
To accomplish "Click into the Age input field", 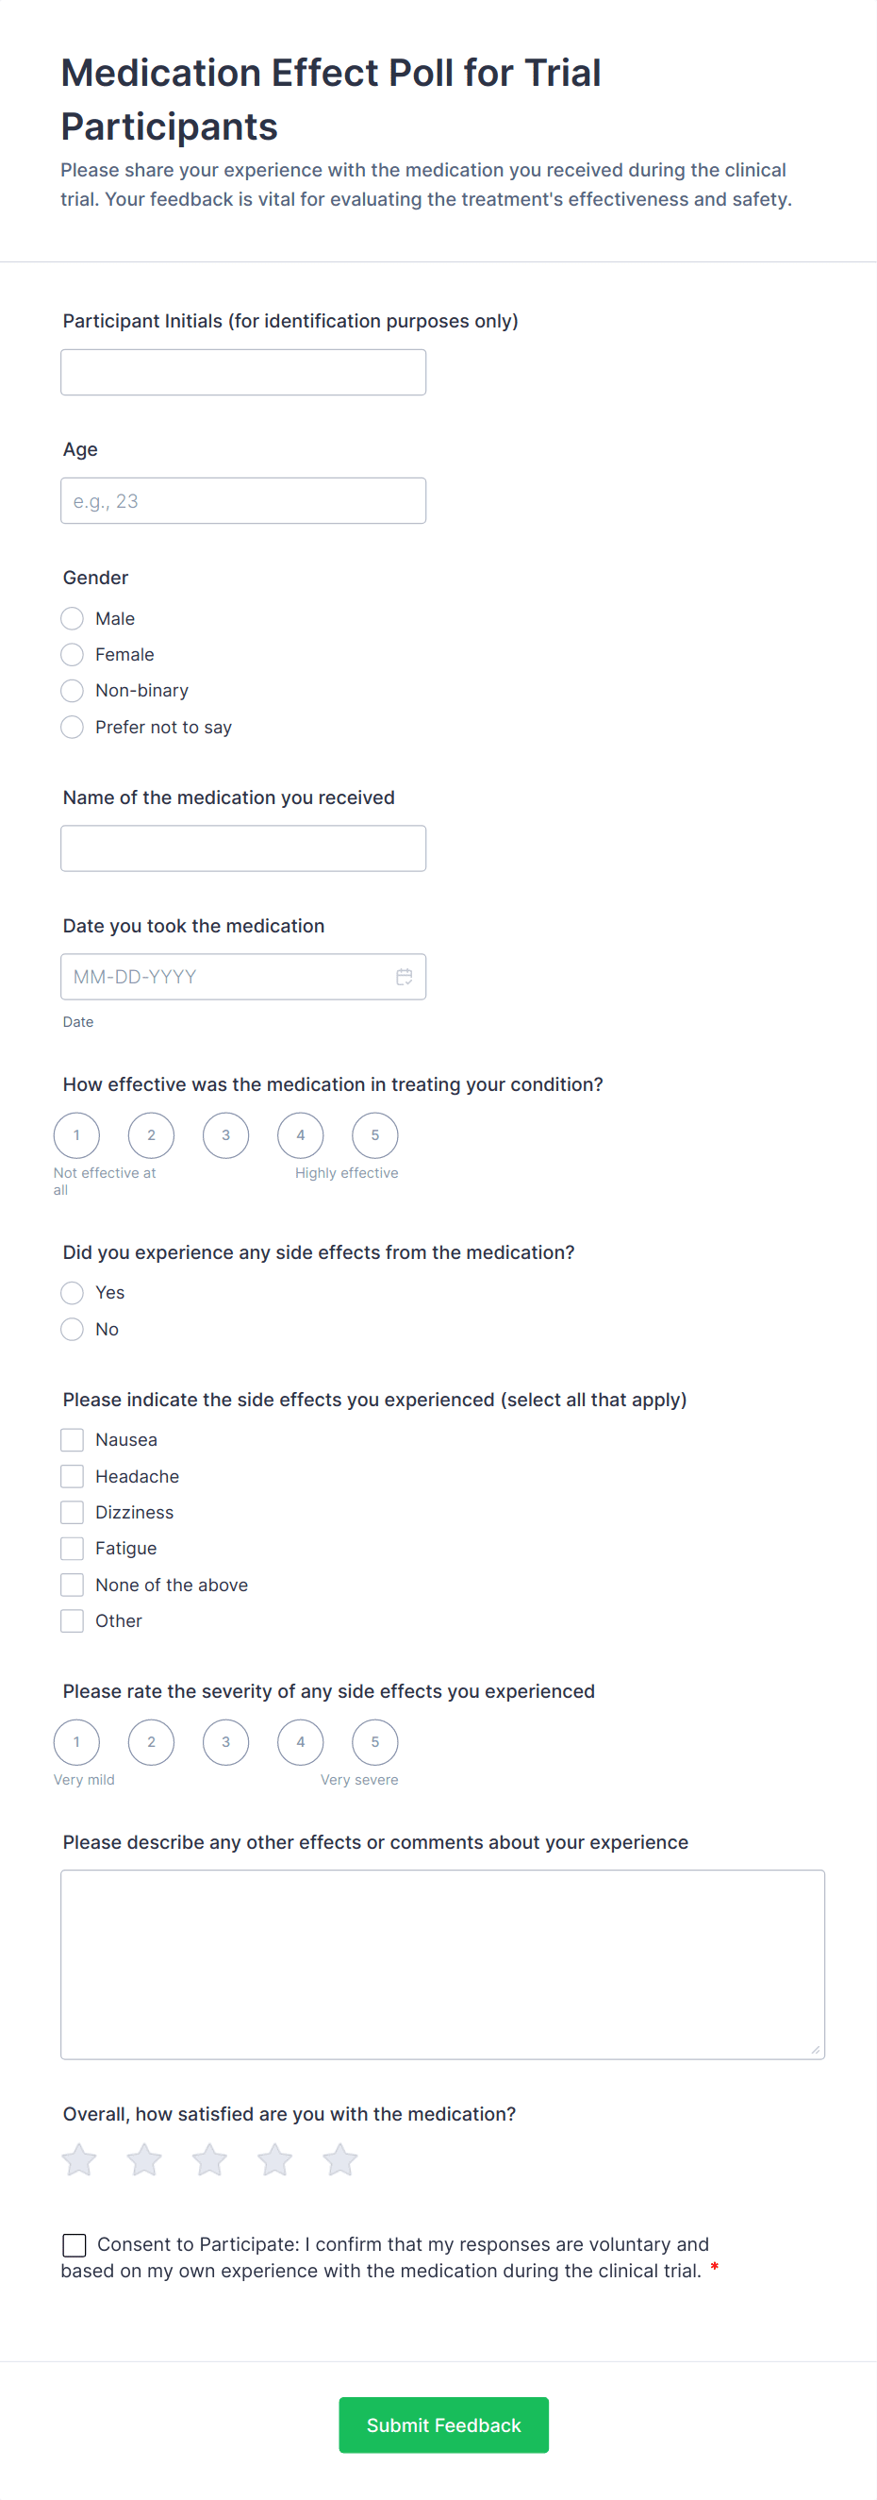I will point(242,501).
